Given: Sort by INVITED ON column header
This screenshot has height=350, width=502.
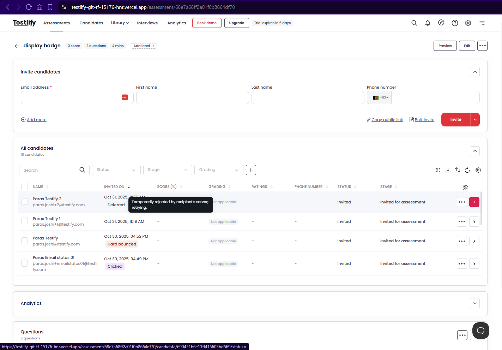Looking at the screenshot, I should (117, 187).
